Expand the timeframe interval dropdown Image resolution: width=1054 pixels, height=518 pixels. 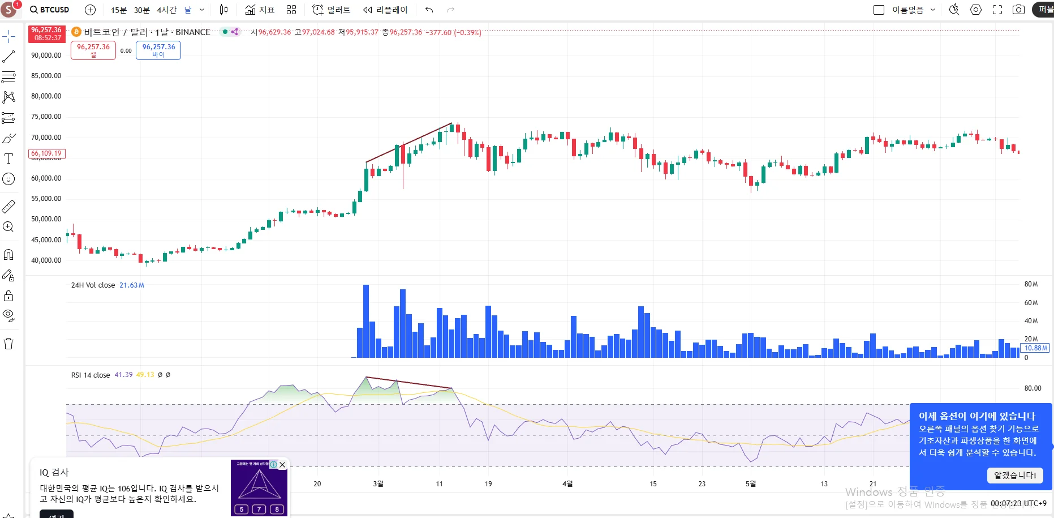coord(202,10)
